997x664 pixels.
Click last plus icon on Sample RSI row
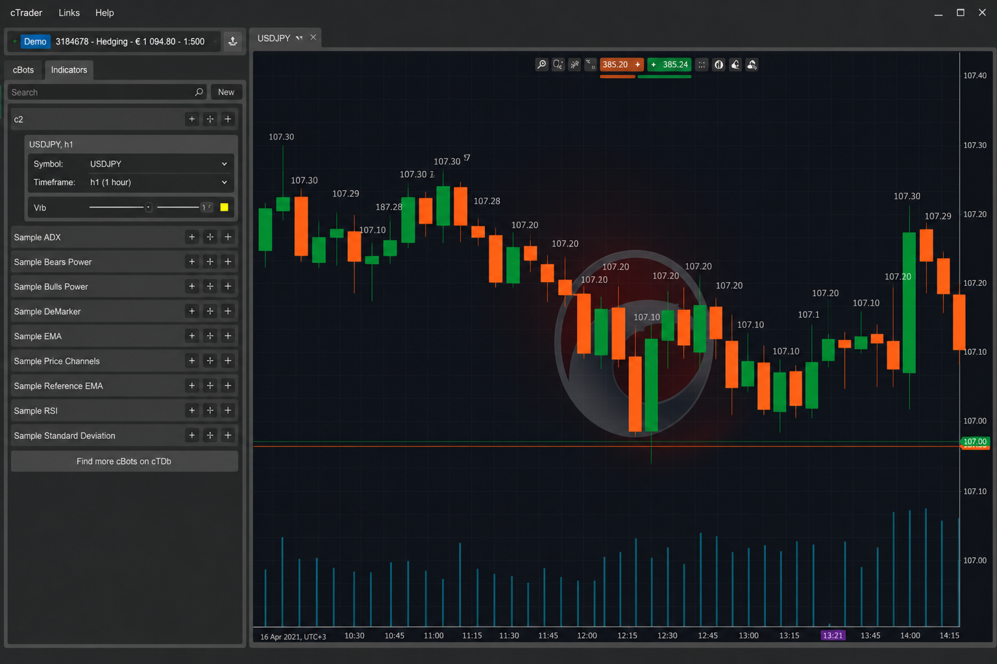pyautogui.click(x=228, y=410)
